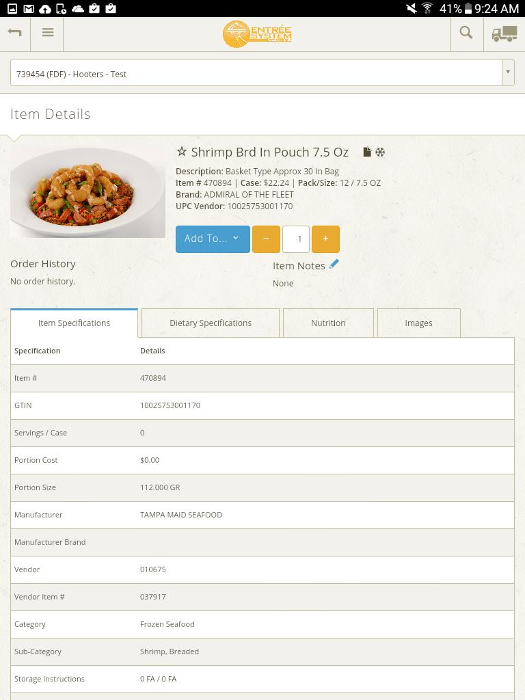Expand the customer account dropdown arrow

point(507,72)
